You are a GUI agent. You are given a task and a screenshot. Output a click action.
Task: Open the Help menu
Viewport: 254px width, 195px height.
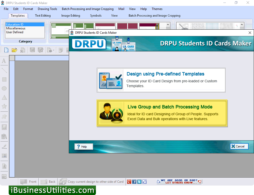[143, 9]
